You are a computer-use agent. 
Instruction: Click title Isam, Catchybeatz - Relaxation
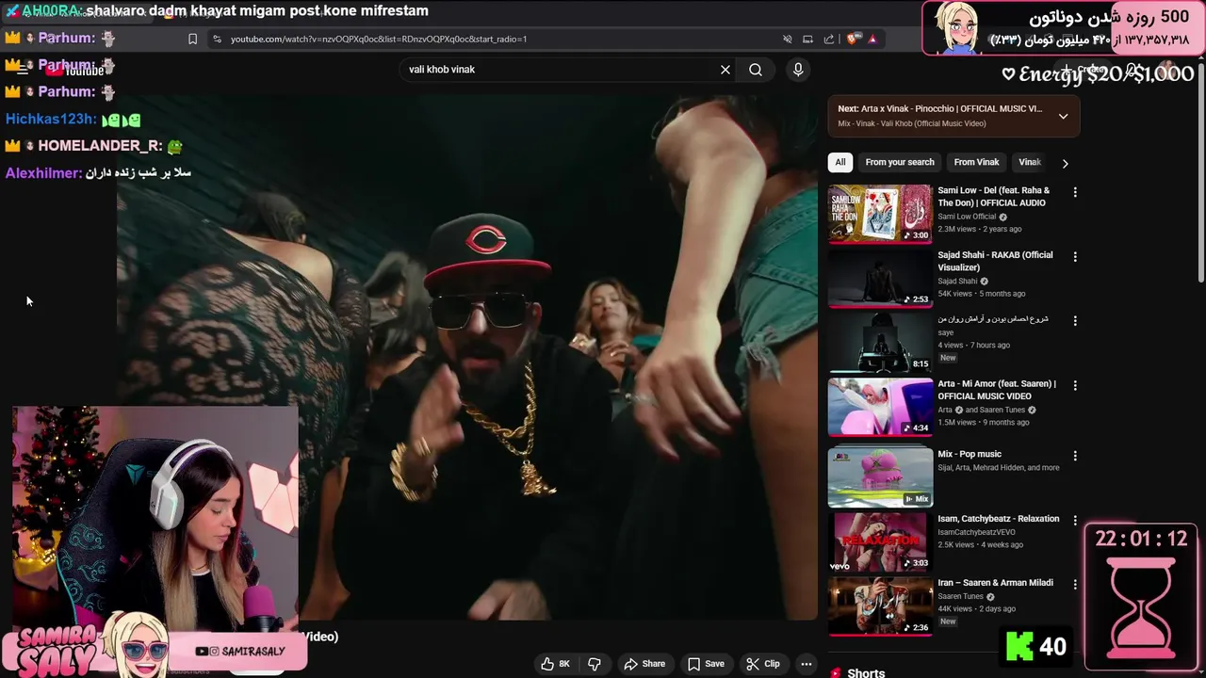pos(998,519)
